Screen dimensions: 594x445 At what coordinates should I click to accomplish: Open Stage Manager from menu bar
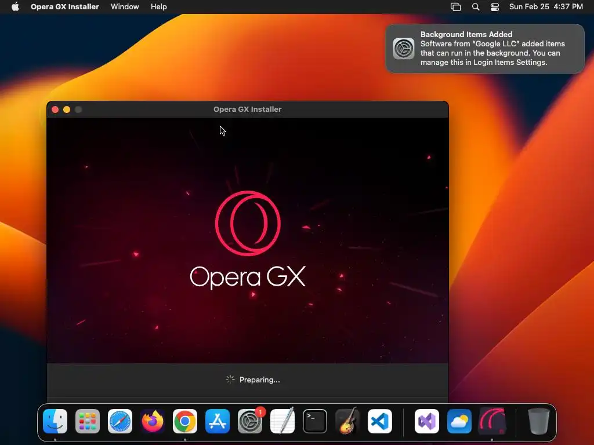pos(455,7)
